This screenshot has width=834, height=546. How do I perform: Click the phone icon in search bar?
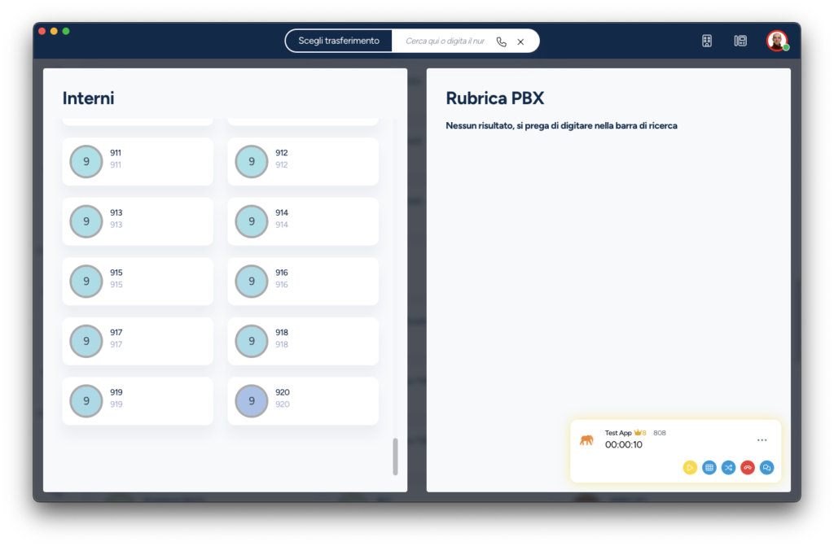501,41
